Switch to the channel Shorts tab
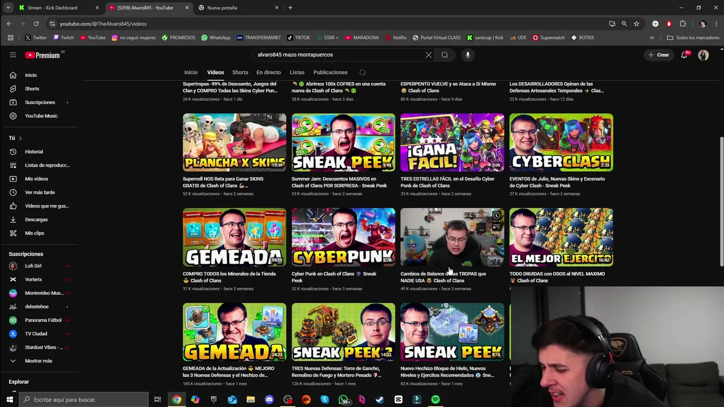This screenshot has height=407, width=724. coord(240,72)
